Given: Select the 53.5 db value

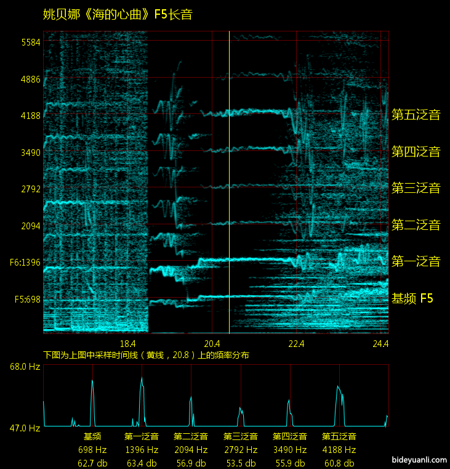Looking at the screenshot, I should [x=240, y=463].
